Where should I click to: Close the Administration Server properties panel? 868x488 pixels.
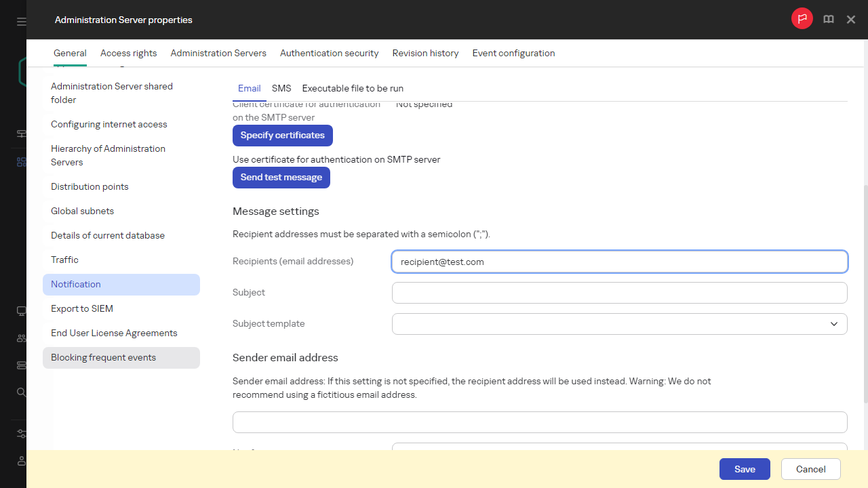point(851,20)
